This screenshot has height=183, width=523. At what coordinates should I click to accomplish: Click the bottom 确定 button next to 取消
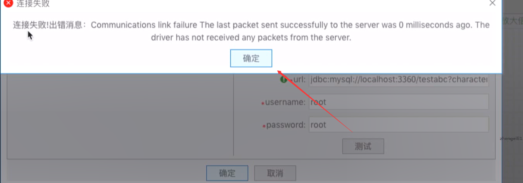pos(227,173)
